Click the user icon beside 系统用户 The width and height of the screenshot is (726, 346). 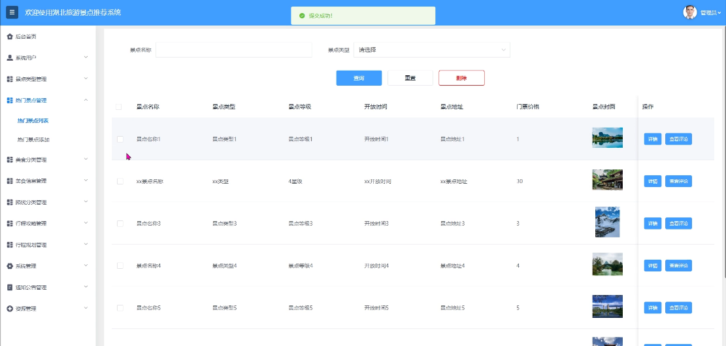(10, 58)
